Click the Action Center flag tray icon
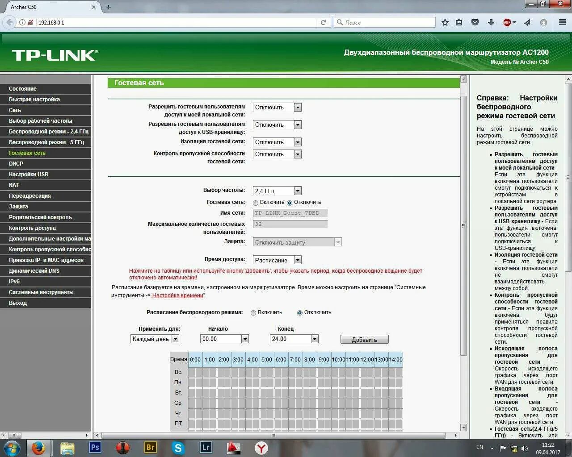 (x=503, y=448)
